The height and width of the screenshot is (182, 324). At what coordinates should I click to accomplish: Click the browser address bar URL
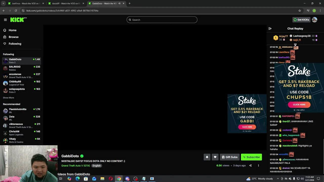click(x=62, y=11)
